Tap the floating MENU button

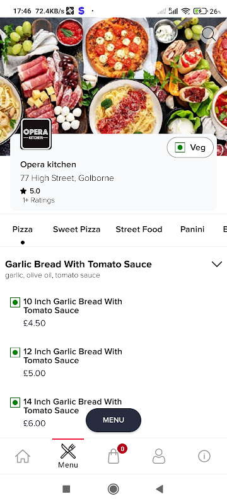point(113,420)
